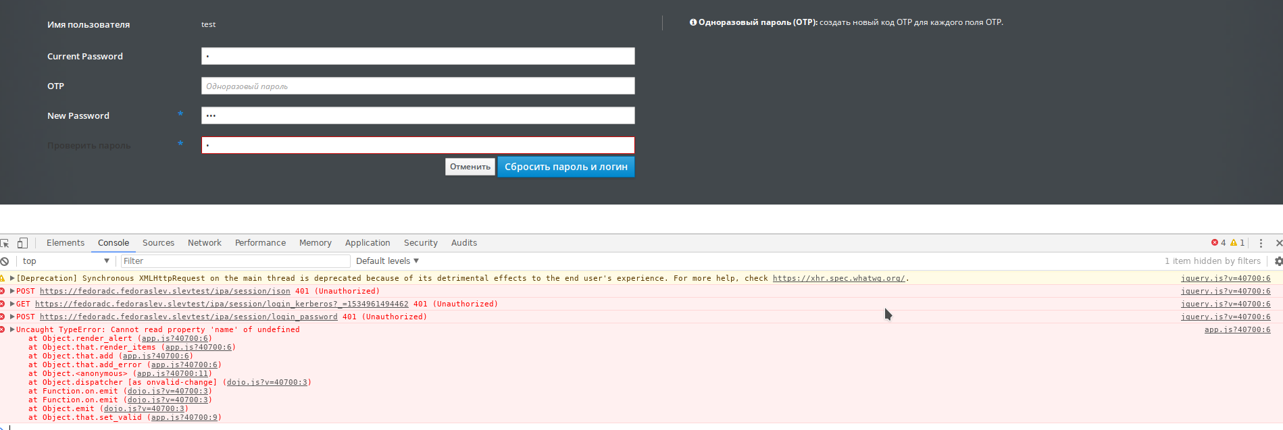The width and height of the screenshot is (1283, 430).
Task: Click the red error count badge
Action: tap(1218, 243)
